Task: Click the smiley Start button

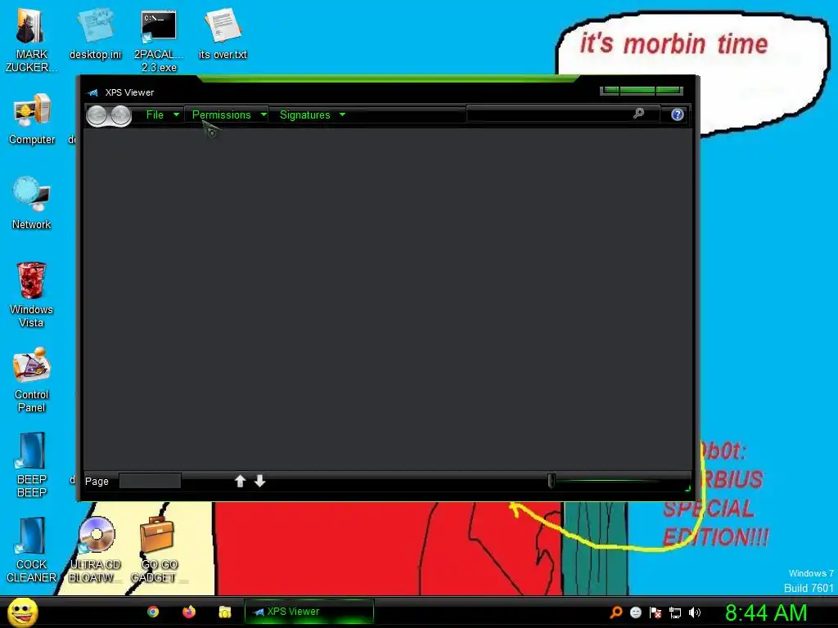Action: click(22, 612)
